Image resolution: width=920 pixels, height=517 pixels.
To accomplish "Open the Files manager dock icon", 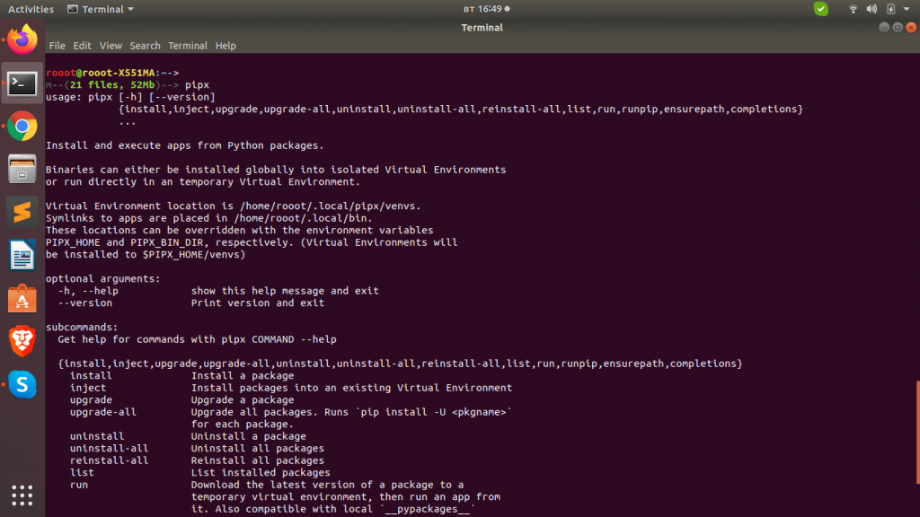I will [x=22, y=169].
